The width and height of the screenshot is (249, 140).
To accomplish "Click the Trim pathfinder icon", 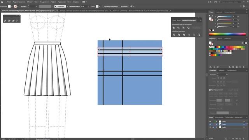I will pos(179,35).
